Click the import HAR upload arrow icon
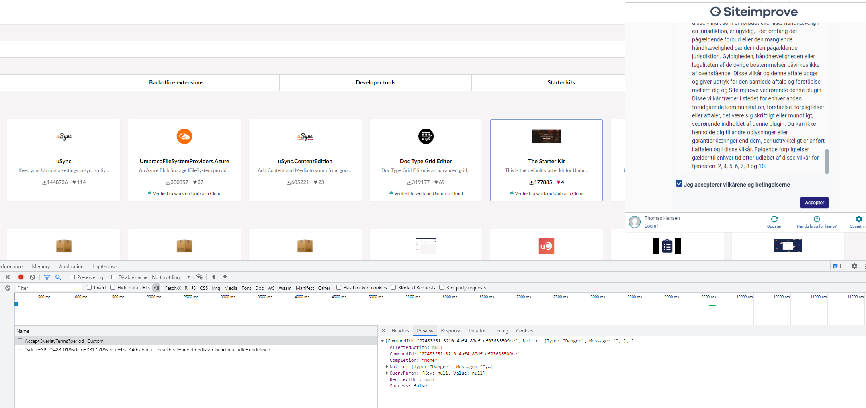 (214, 277)
